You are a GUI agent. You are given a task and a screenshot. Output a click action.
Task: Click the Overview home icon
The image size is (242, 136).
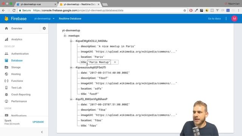pyautogui.click(x=6, y=28)
